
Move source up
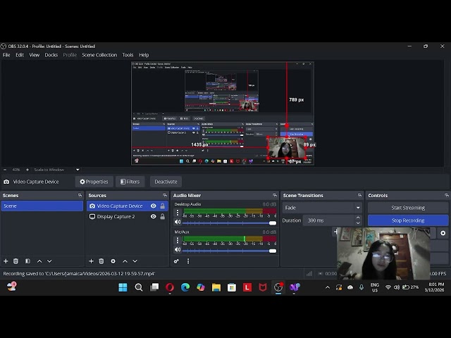pos(125,261)
